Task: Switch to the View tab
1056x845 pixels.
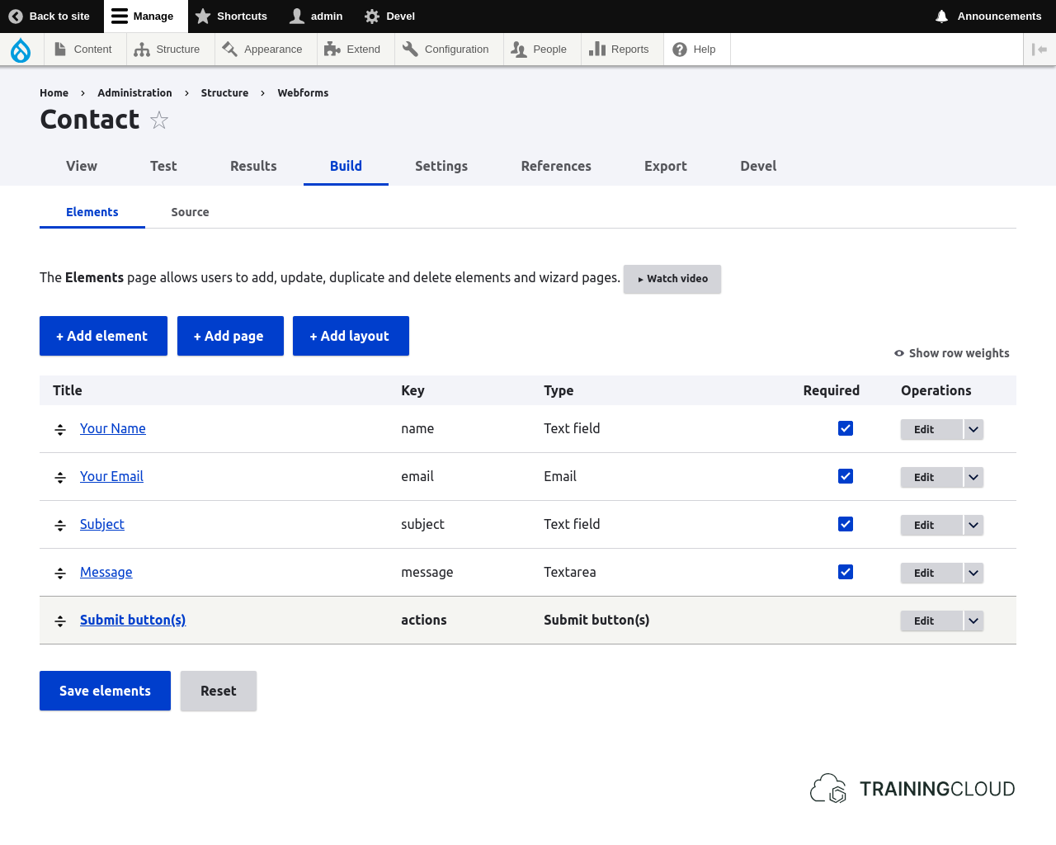Action: click(x=82, y=166)
